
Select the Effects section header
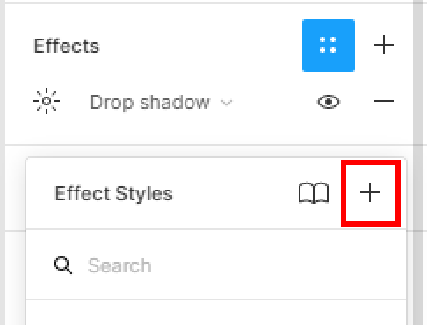tap(67, 46)
